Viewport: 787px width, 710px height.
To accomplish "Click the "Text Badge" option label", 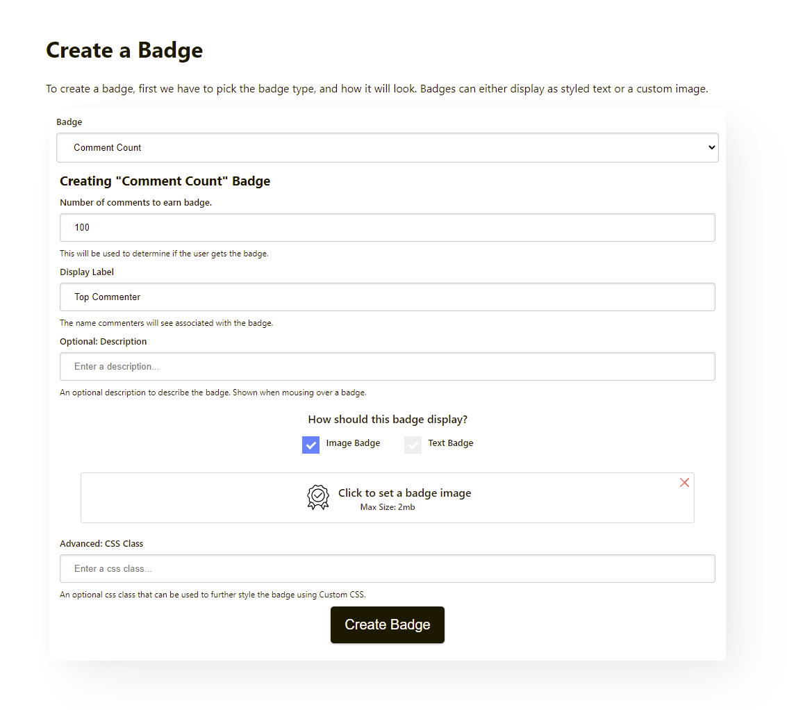I will 450,443.
